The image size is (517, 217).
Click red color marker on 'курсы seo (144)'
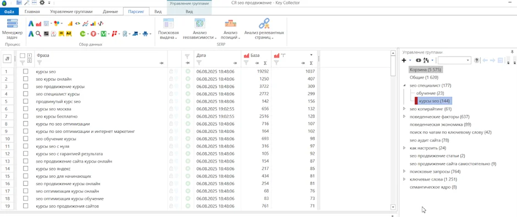tap(416, 101)
